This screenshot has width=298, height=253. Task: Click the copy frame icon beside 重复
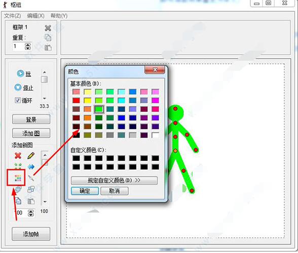[x=48, y=37]
